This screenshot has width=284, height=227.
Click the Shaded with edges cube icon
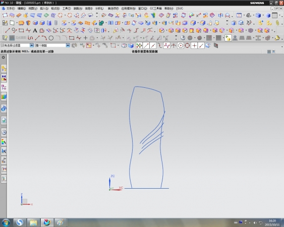tap(258, 16)
